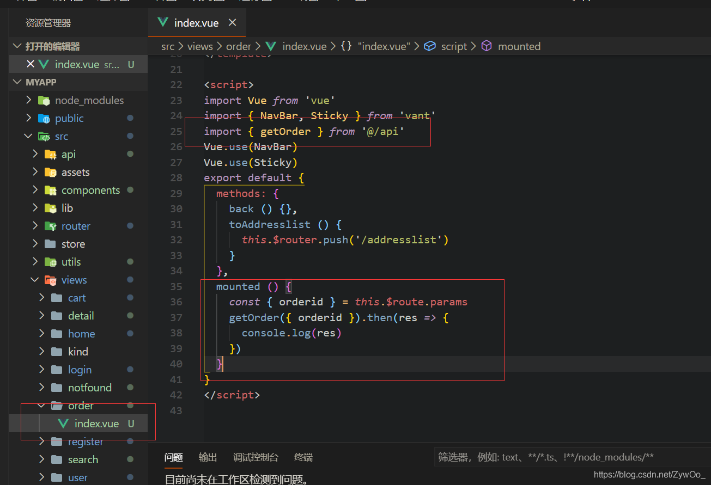Image resolution: width=711 pixels, height=485 pixels.
Task: Open the 调试控制台 panel tab
Action: [256, 457]
